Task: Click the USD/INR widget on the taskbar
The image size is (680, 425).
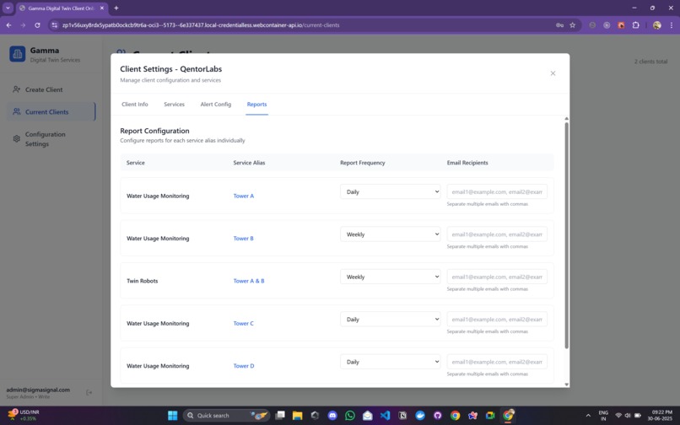Action: tap(23, 415)
